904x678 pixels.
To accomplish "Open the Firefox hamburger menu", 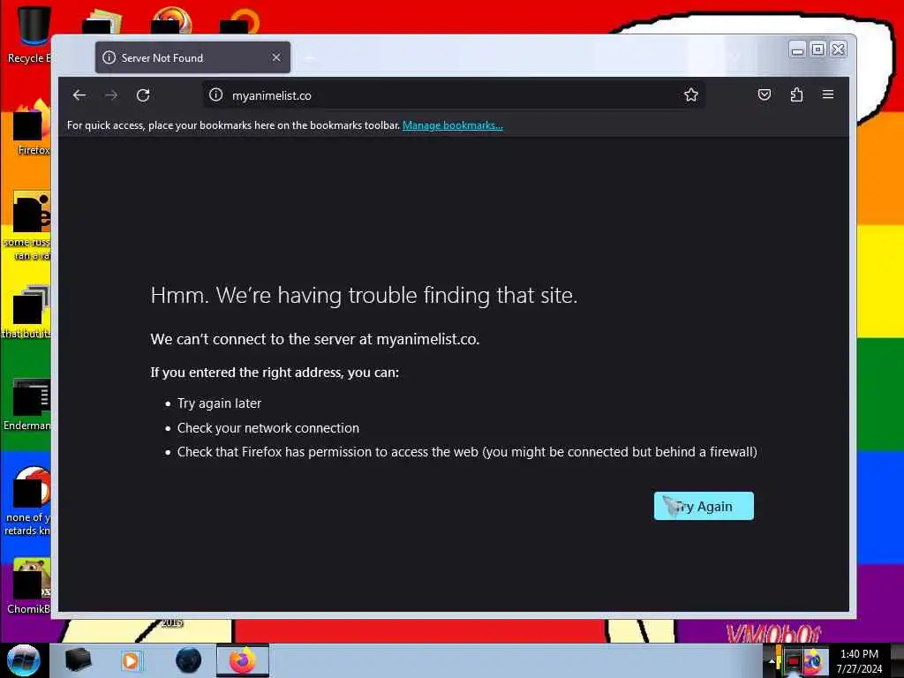I will point(828,94).
